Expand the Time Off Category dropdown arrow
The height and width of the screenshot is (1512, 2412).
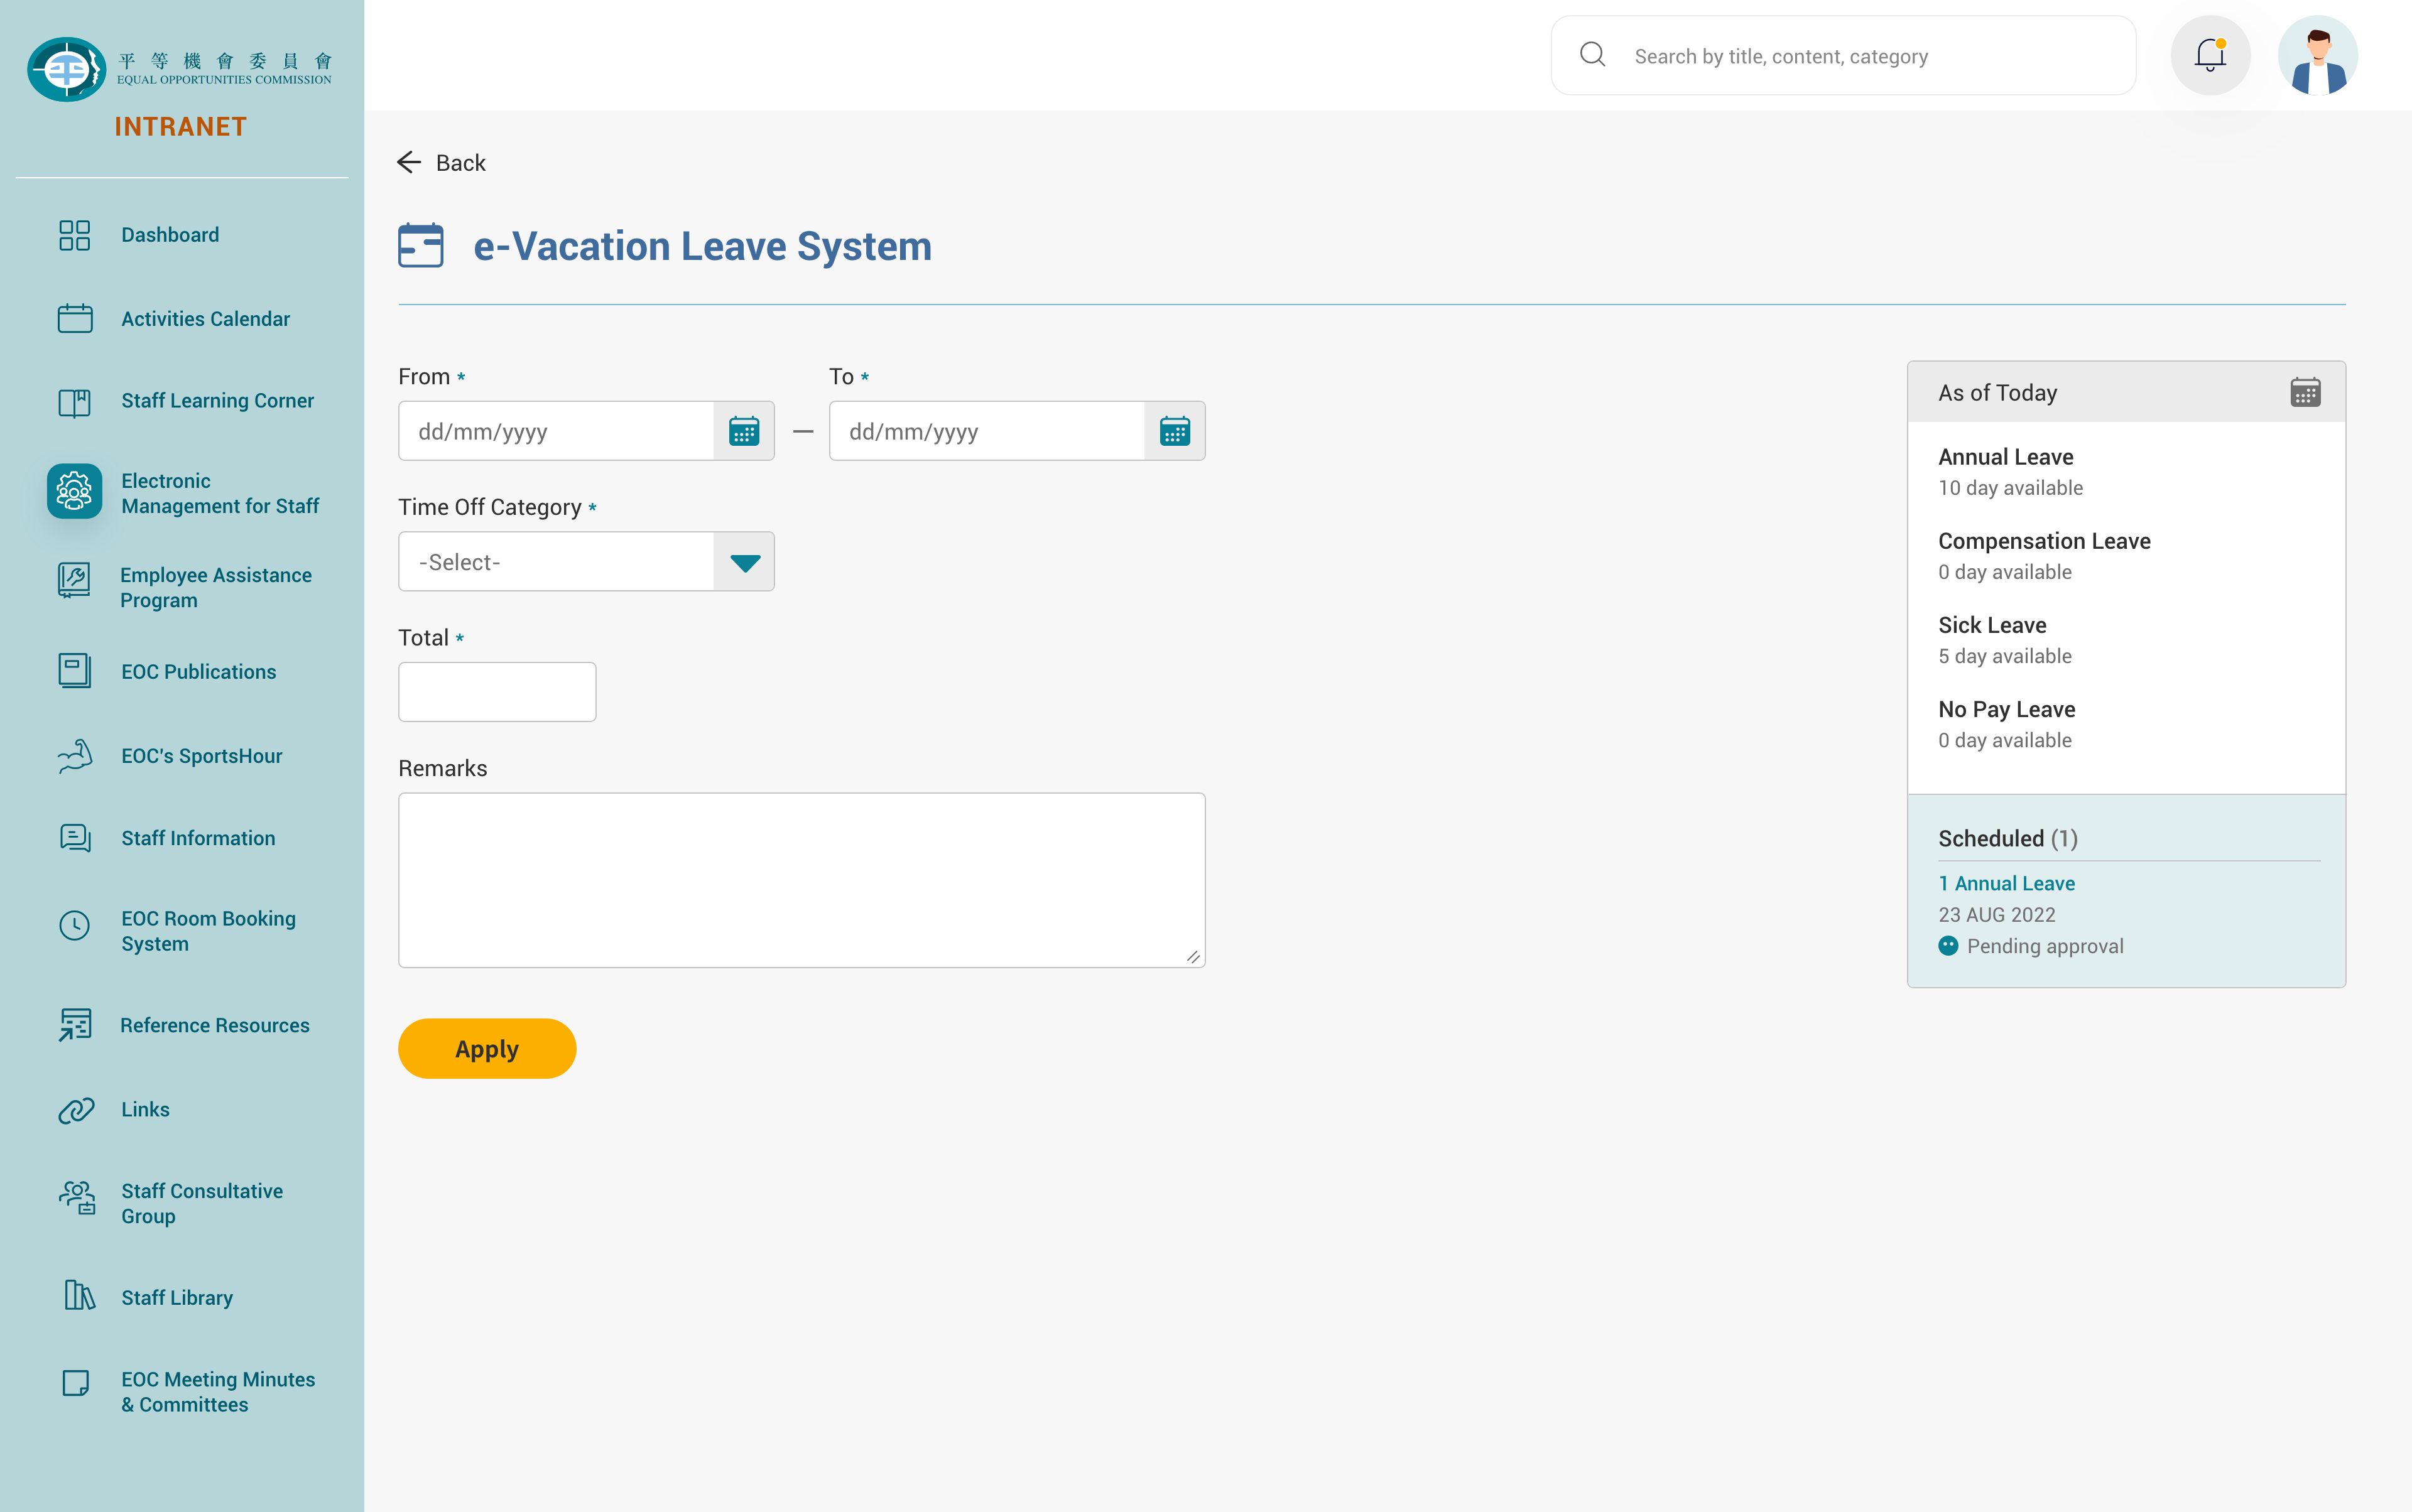744,562
